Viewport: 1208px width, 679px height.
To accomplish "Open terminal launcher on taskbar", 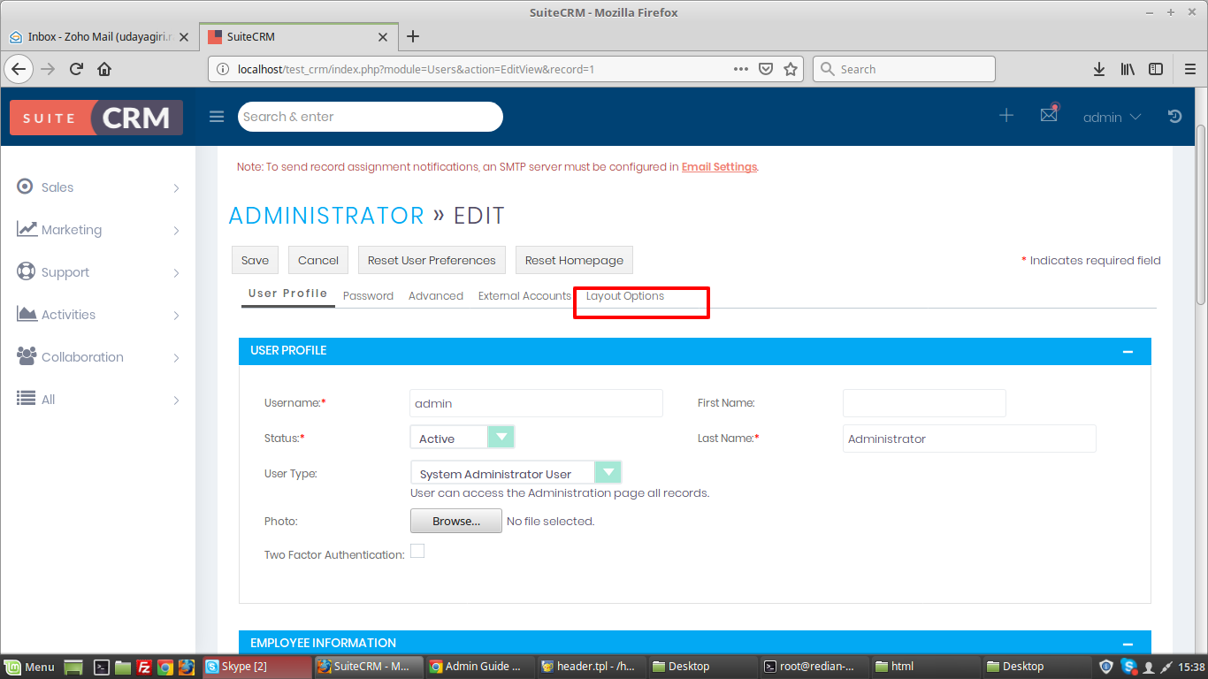I will point(102,667).
